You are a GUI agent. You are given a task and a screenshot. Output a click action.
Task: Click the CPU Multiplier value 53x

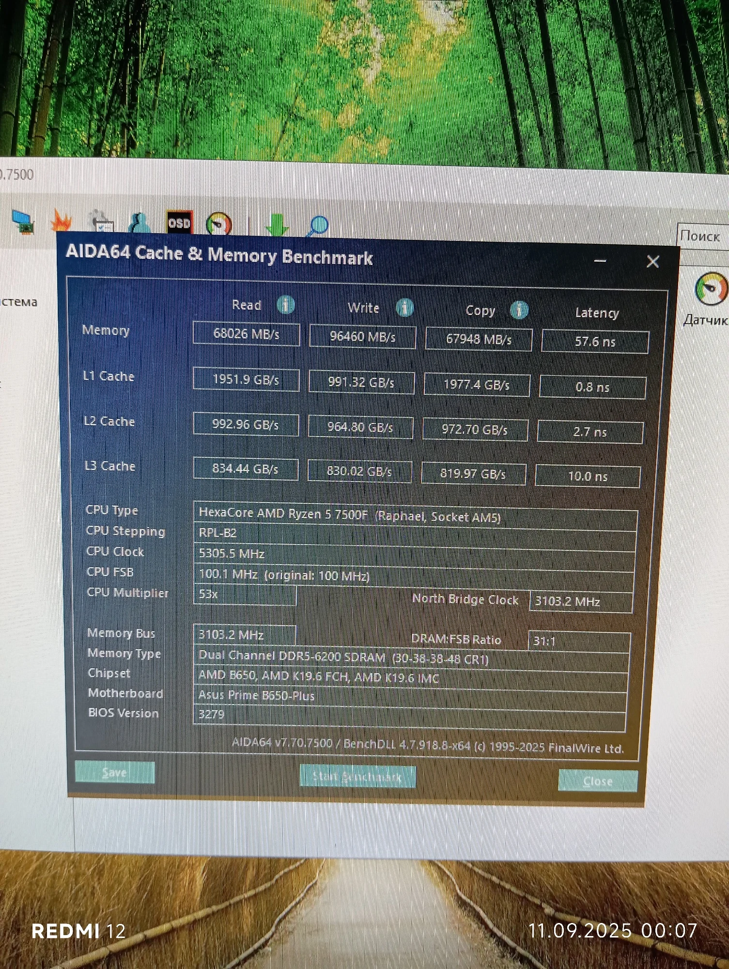click(x=245, y=594)
